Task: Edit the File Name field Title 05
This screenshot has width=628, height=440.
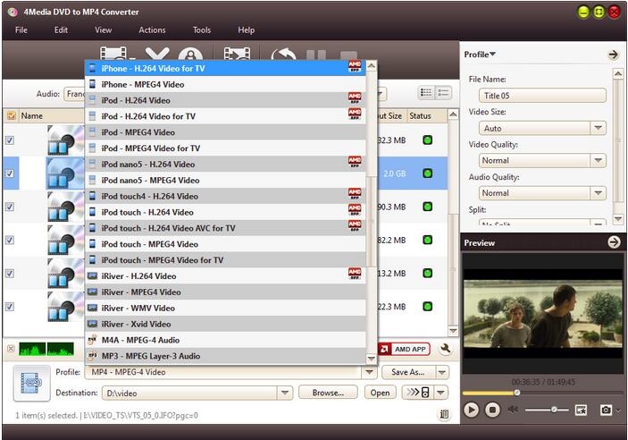Action: coord(542,96)
